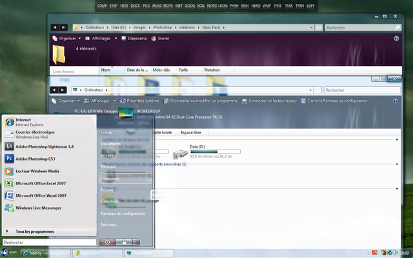Click the start orb button
Viewport: 413px width, 258px height.
(5, 253)
